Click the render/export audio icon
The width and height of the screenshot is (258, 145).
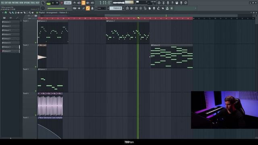tap(181, 3)
